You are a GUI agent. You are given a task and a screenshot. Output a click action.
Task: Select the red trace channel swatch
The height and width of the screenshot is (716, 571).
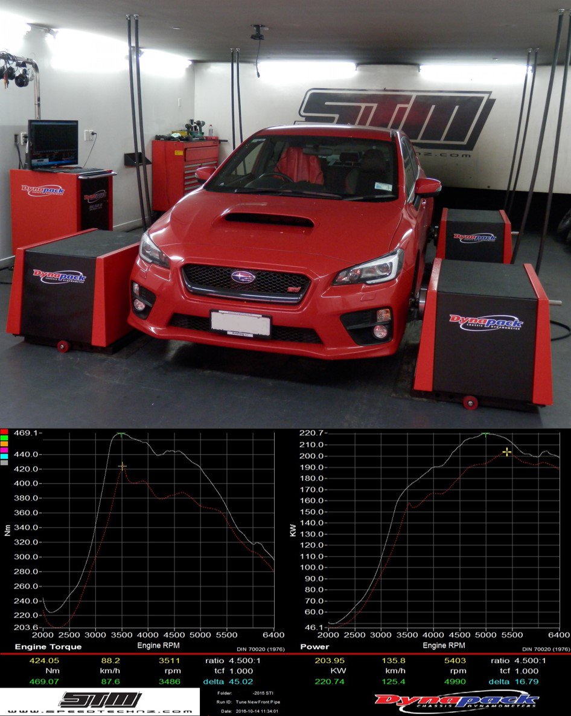[x=4, y=431]
